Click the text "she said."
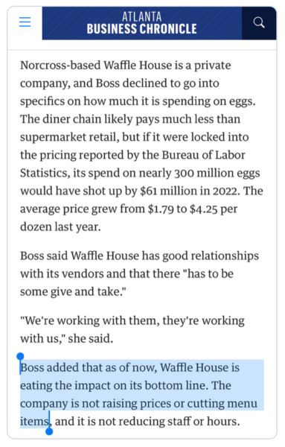The width and height of the screenshot is (285, 447). click(x=91, y=339)
